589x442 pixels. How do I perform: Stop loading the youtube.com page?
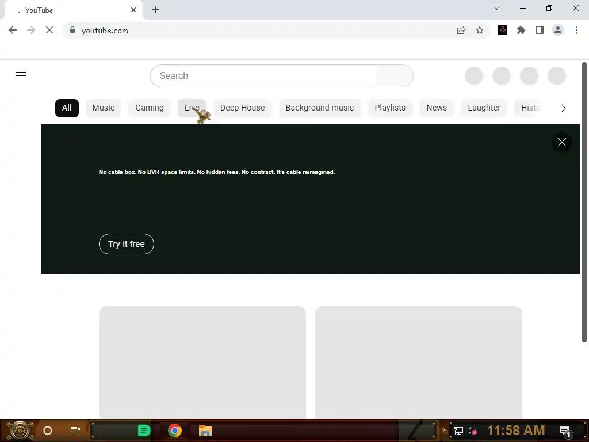pyautogui.click(x=49, y=30)
